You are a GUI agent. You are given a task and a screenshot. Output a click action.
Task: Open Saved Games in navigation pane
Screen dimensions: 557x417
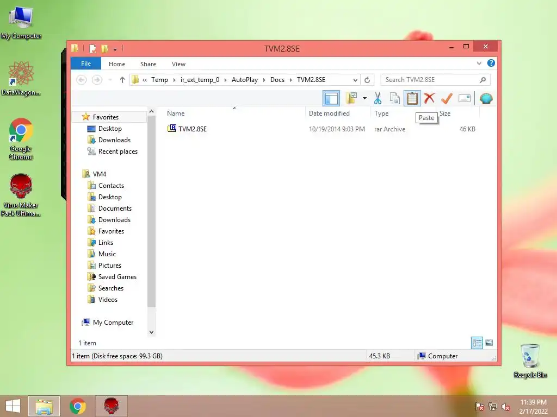click(x=117, y=277)
